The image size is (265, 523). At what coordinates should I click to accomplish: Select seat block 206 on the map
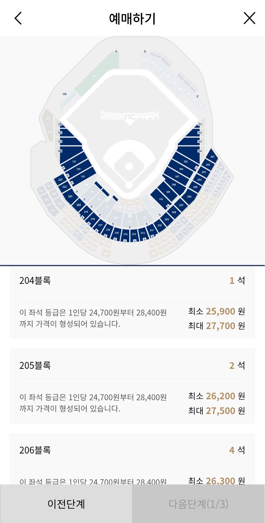point(189,196)
